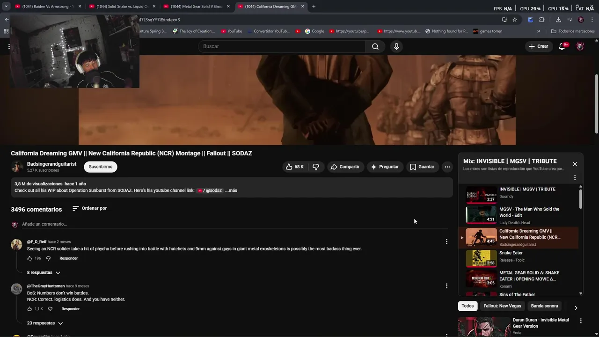Dislike TheGrayHuntsman comment
Screen dimensions: 599x337
coord(50,309)
